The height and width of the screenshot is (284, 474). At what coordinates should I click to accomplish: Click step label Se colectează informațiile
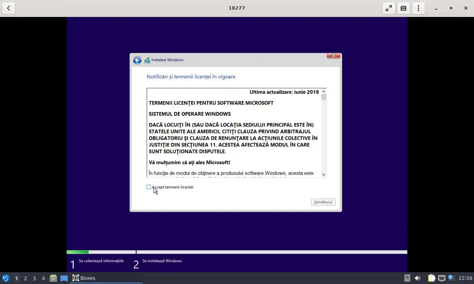(101, 261)
